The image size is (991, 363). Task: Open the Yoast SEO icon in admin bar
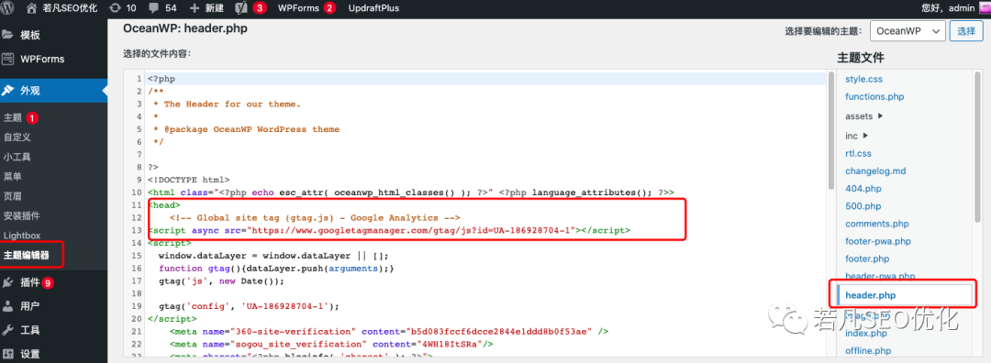click(240, 8)
